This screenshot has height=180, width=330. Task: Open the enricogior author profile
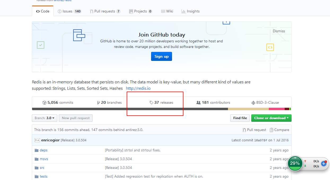coord(50,140)
